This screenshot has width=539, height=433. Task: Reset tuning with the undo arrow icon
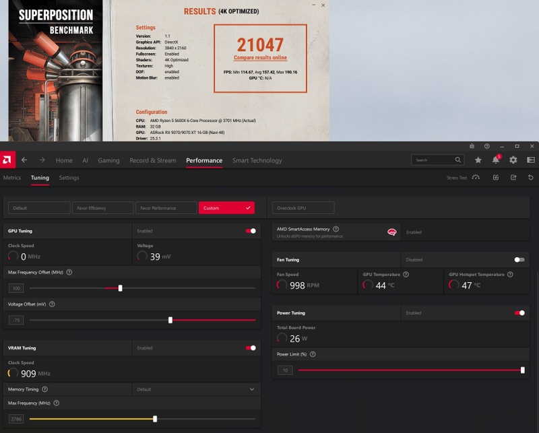(x=531, y=177)
